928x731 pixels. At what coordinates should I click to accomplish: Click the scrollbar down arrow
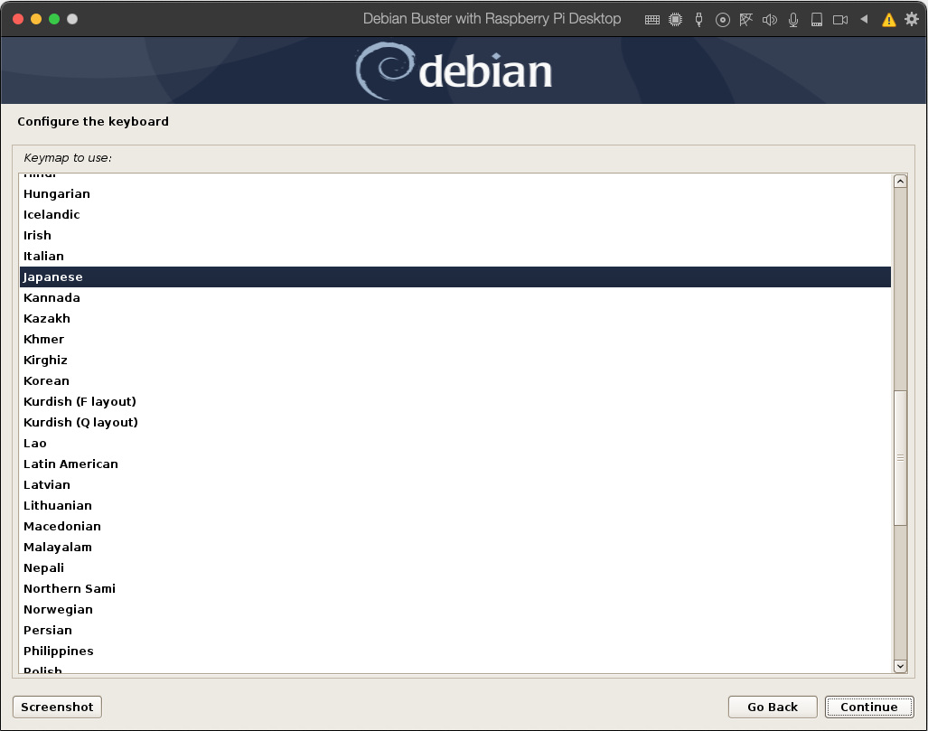click(x=900, y=666)
